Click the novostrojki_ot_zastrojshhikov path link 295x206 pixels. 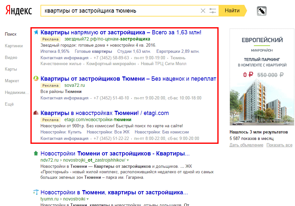point(94,160)
